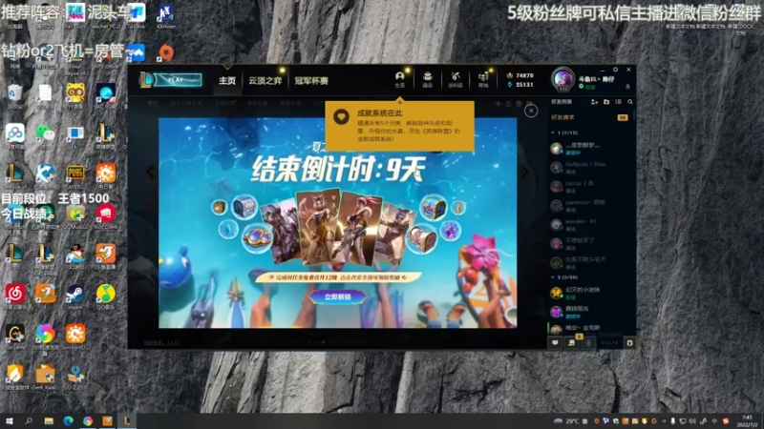
Task: Click the 结束倒计时 event banner
Action: [337, 223]
